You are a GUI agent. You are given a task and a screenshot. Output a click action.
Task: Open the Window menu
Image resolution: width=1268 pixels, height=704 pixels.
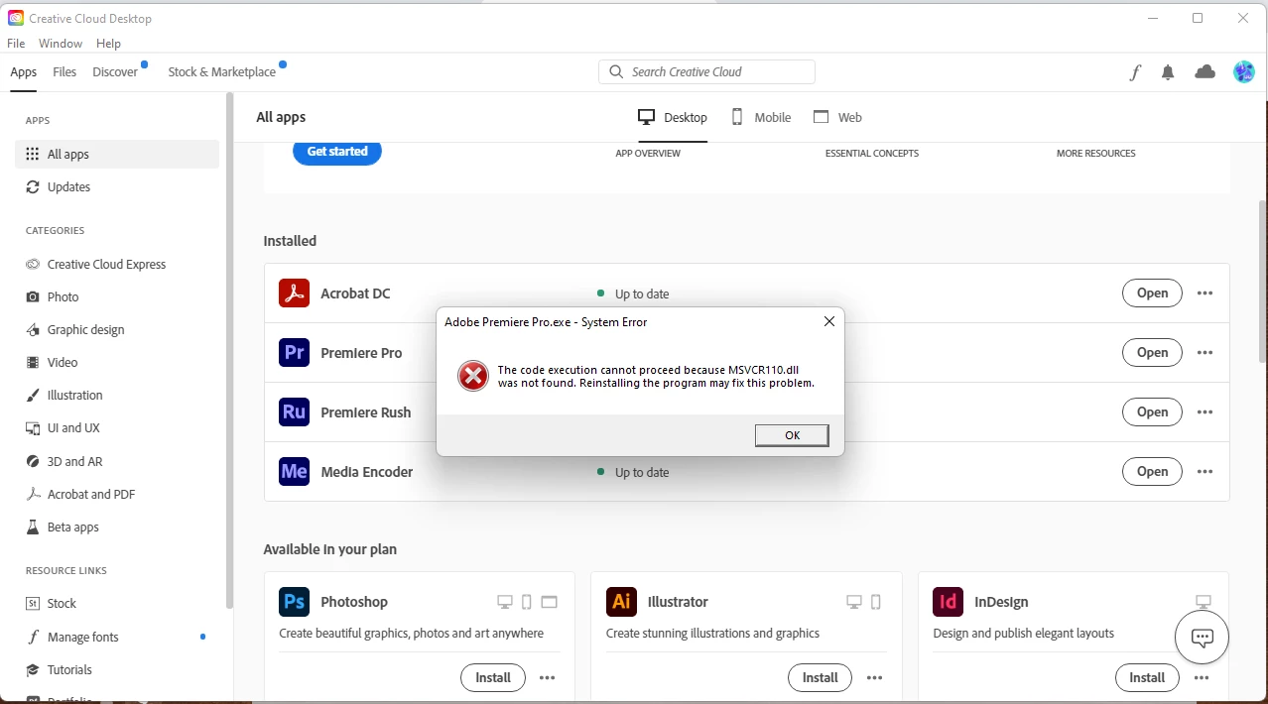[x=61, y=44]
